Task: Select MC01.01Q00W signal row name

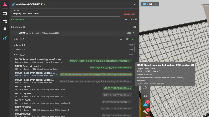Action: click(23, 94)
